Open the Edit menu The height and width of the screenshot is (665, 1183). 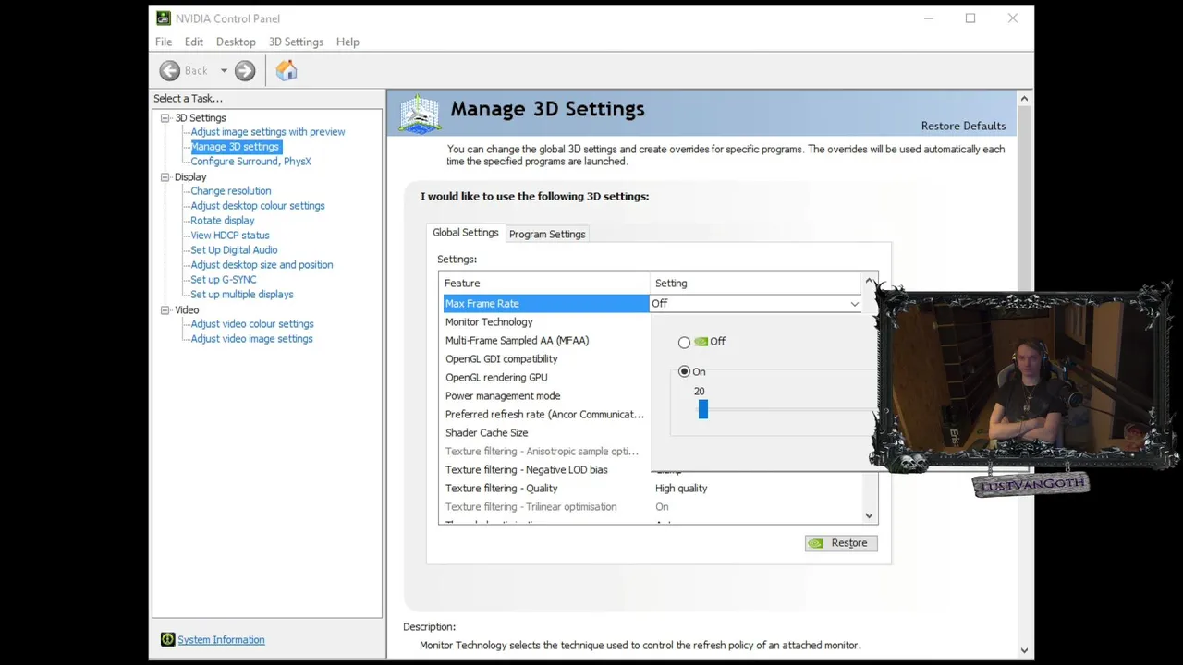click(193, 42)
